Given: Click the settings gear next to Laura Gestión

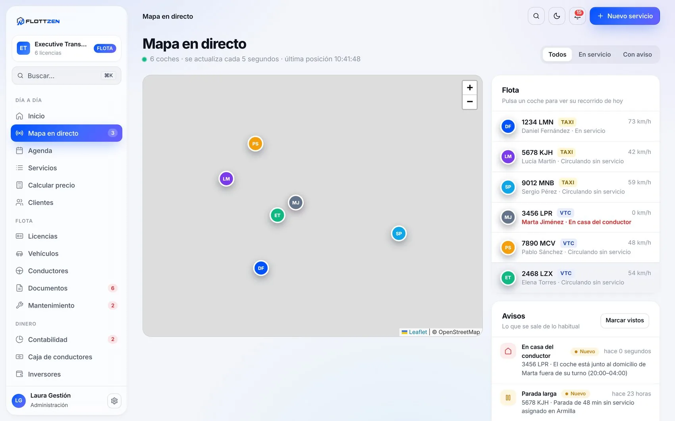Looking at the screenshot, I should coord(114,401).
